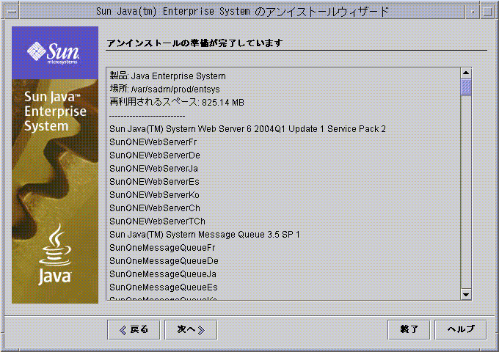Click the 終了 (Exit) button

409,330
